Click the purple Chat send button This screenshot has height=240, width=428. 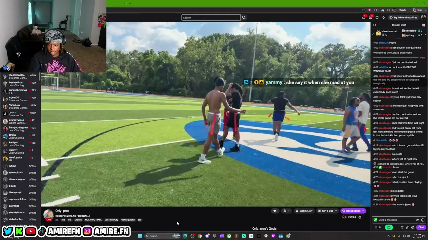tap(421, 227)
